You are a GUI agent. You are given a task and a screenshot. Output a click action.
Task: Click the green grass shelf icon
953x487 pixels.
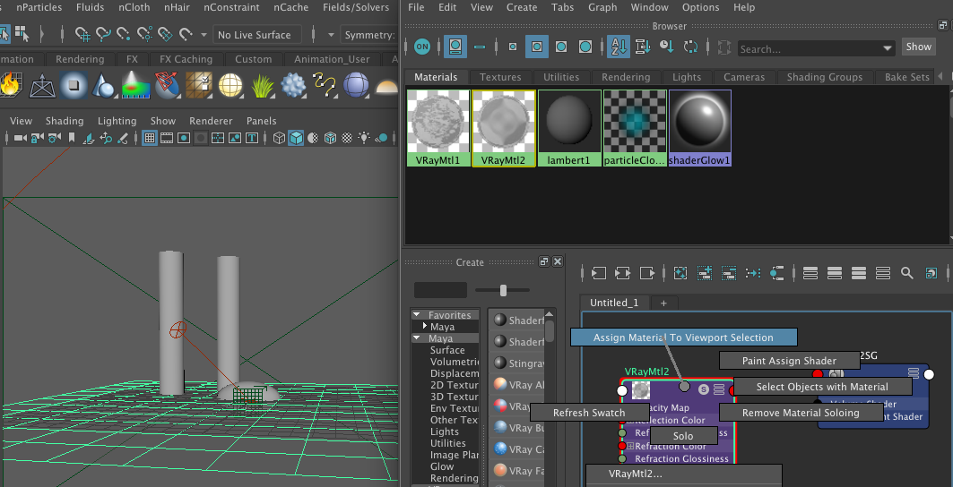pyautogui.click(x=262, y=86)
